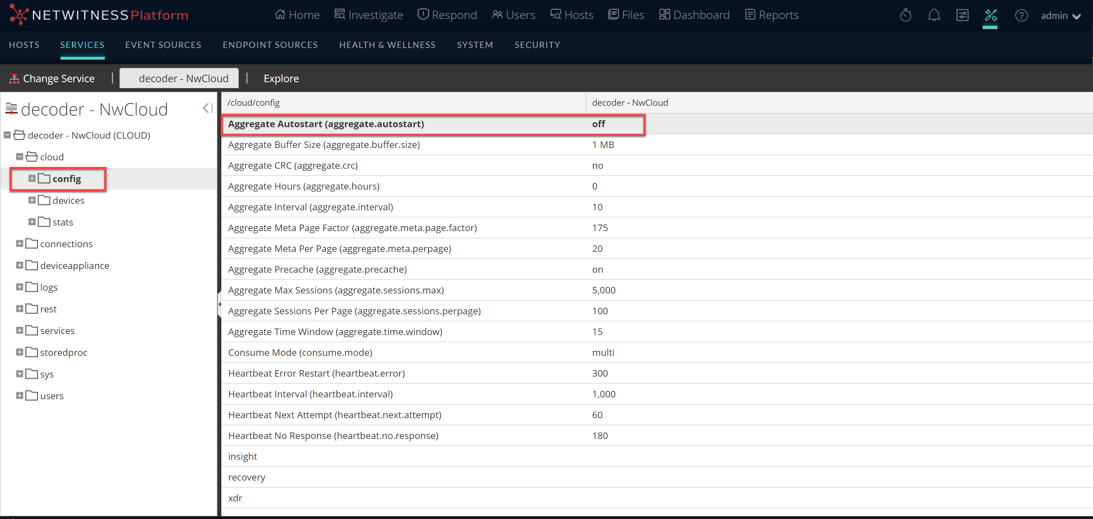Image resolution: width=1093 pixels, height=519 pixels.
Task: Expand the deviceappliance tree node
Action: pos(20,266)
